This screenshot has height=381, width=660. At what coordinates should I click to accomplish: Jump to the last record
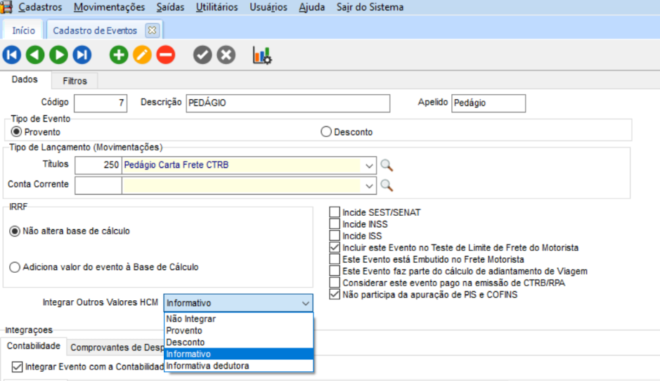[x=82, y=55]
